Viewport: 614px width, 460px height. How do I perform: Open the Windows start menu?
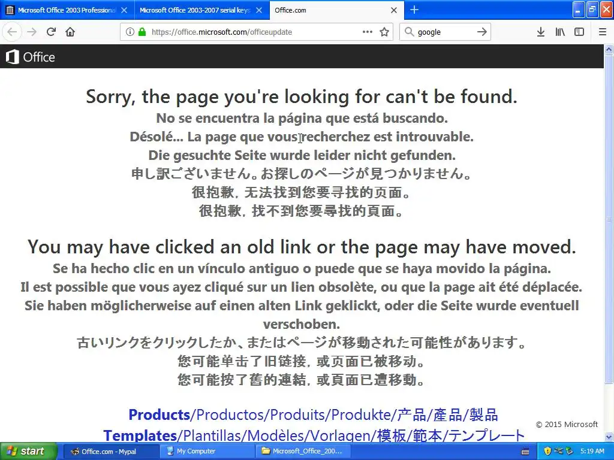(28, 452)
